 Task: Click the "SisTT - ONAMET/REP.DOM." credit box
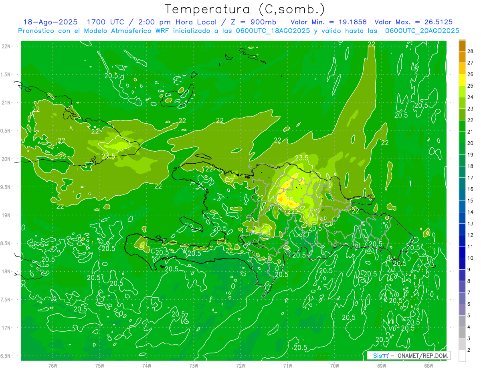[x=409, y=355]
